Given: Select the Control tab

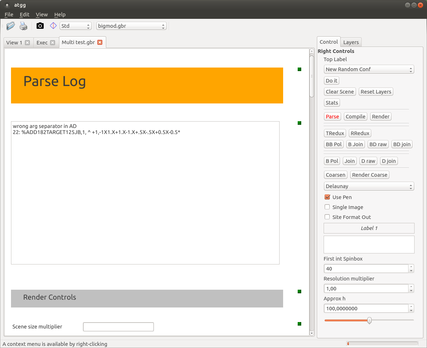Looking at the screenshot, I should click(329, 42).
